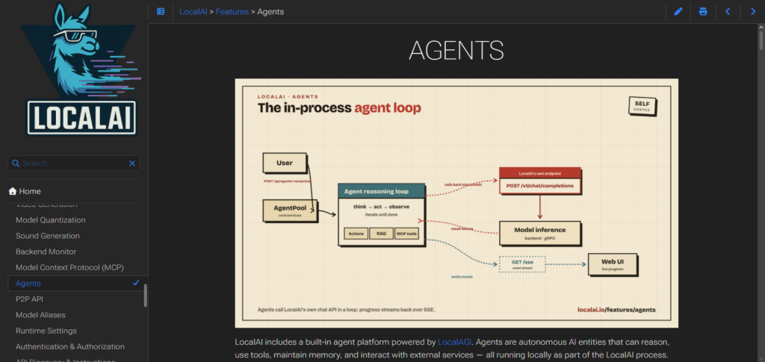Click the LocalAI llama logo
Image resolution: width=765 pixels, height=362 pixels.
tap(81, 69)
